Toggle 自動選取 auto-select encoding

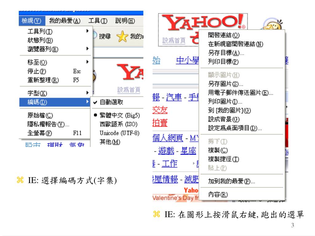click(117, 102)
